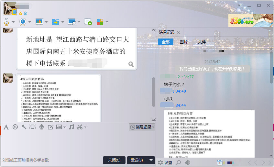Open the remote desktop control icon
This screenshot has height=167, width=274.
point(71,22)
